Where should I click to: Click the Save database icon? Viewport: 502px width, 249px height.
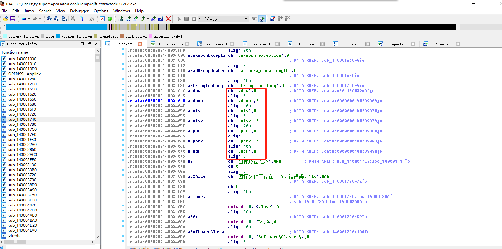[x=13, y=19]
